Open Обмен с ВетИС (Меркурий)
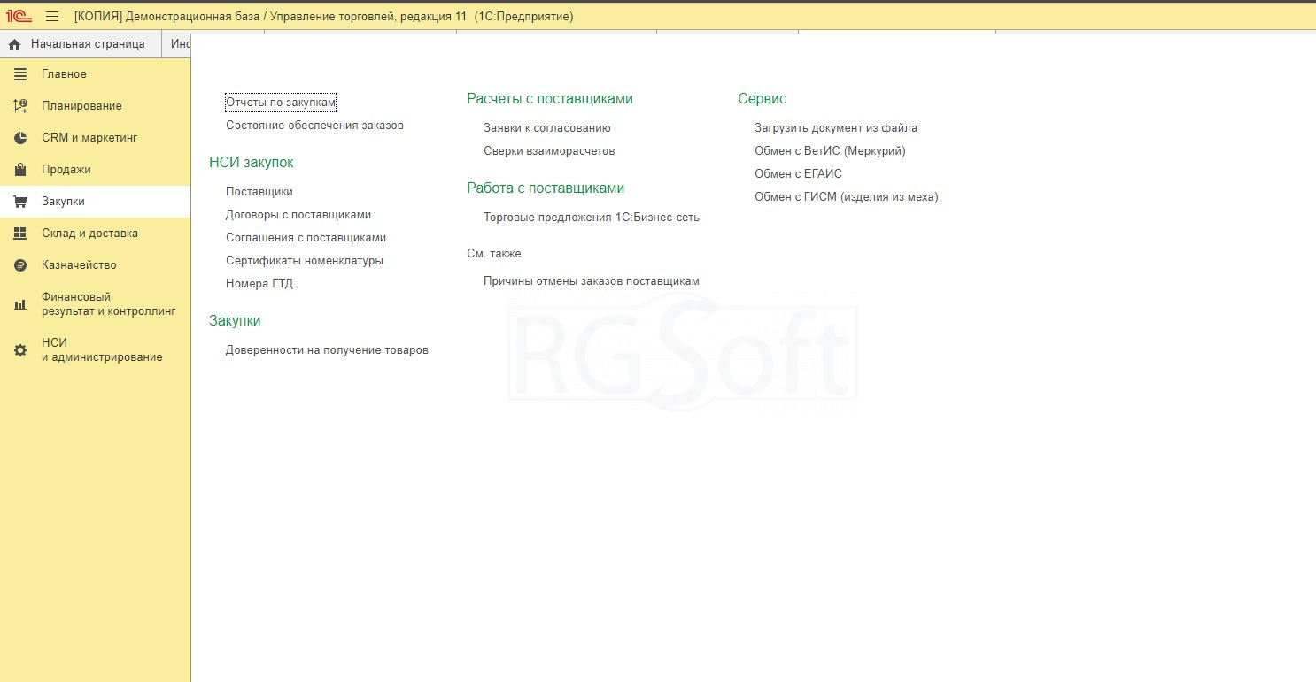 pyautogui.click(x=830, y=151)
